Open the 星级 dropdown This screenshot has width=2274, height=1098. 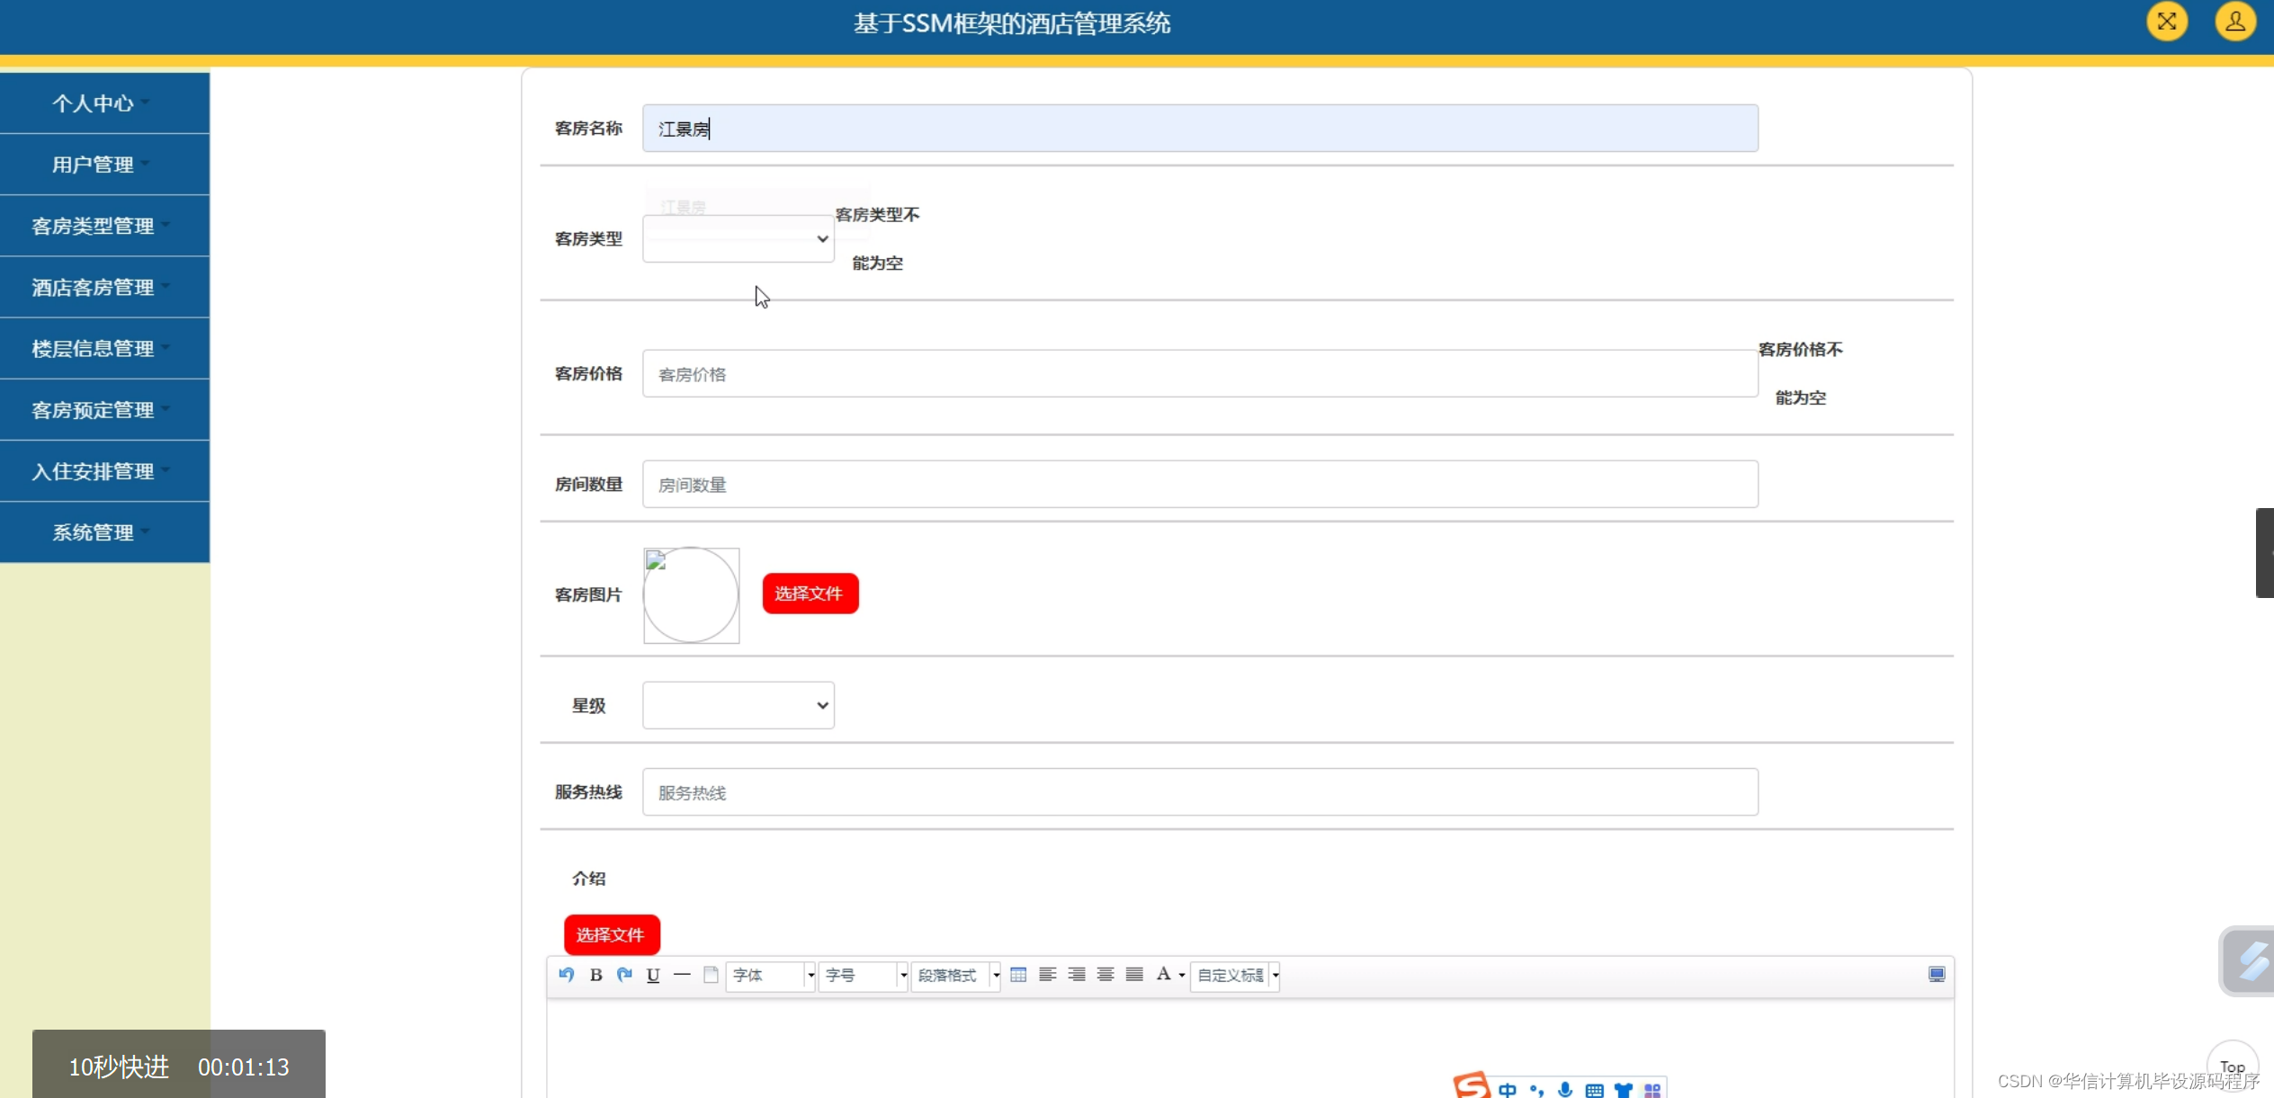tap(738, 705)
